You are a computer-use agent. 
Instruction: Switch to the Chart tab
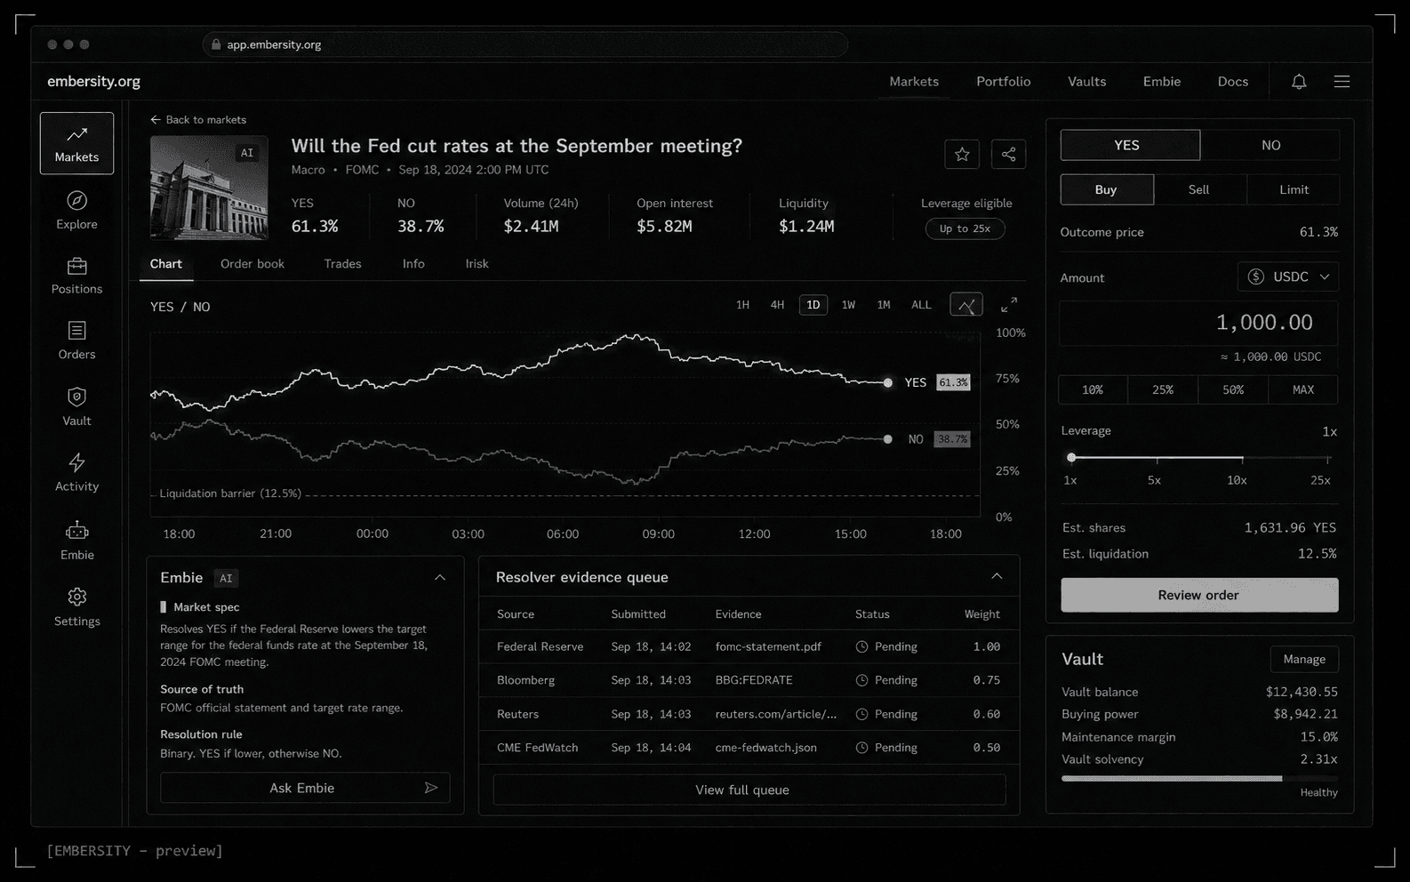pyautogui.click(x=166, y=264)
